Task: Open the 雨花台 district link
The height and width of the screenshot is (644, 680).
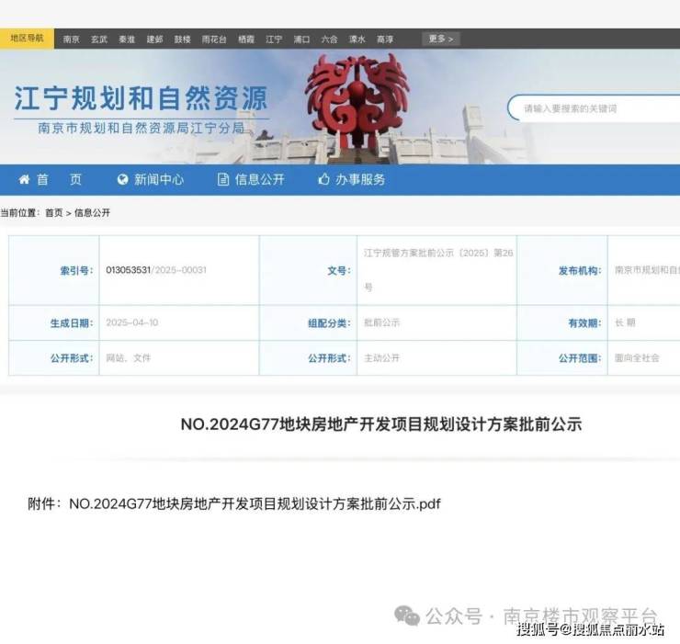Action: click(x=214, y=40)
